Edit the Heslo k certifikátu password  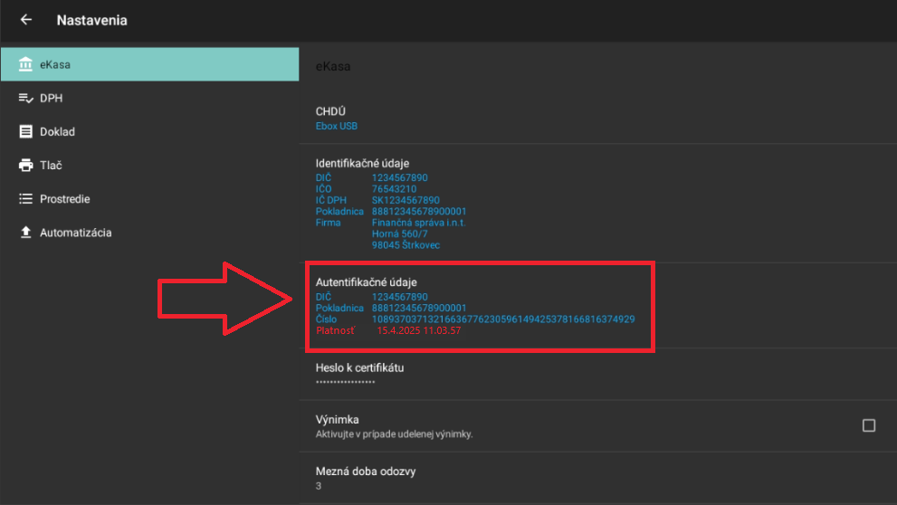[x=597, y=375]
